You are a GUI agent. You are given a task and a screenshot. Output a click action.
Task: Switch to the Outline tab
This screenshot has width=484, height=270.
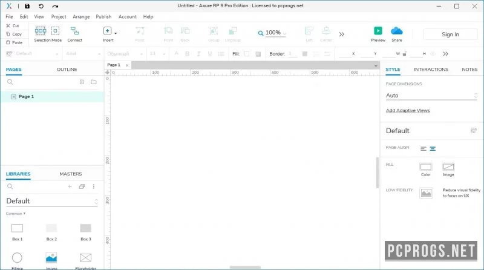coord(67,70)
